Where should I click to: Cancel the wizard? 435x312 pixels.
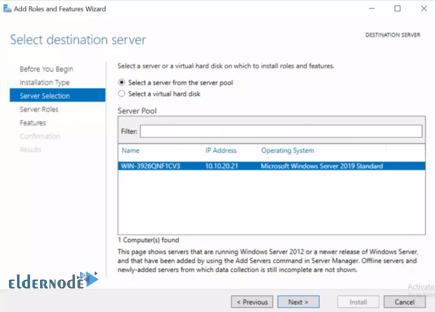pyautogui.click(x=404, y=301)
